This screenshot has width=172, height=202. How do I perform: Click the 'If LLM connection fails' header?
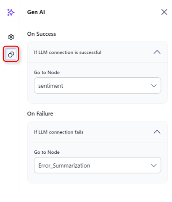coord(98,132)
